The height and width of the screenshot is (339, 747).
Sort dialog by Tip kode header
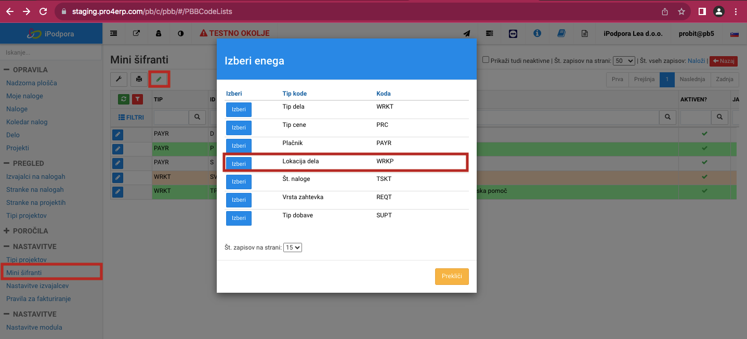tap(294, 94)
